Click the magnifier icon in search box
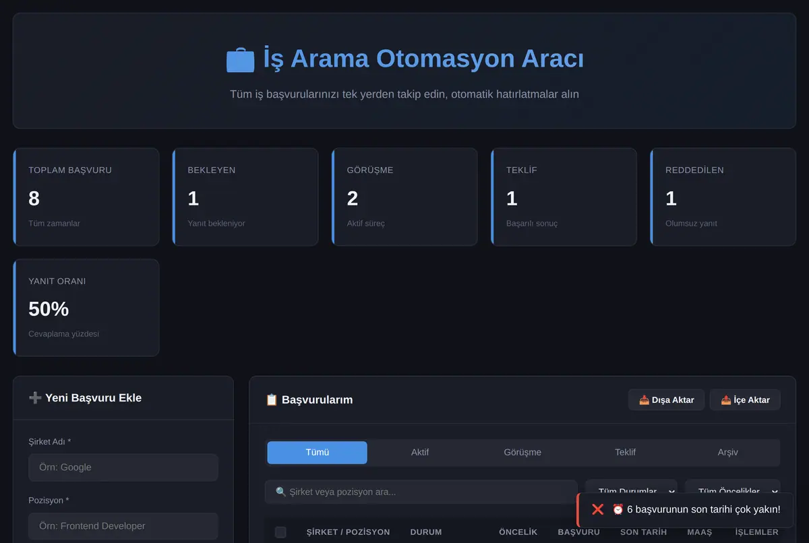Screen dimensions: 809x543 click(x=281, y=492)
